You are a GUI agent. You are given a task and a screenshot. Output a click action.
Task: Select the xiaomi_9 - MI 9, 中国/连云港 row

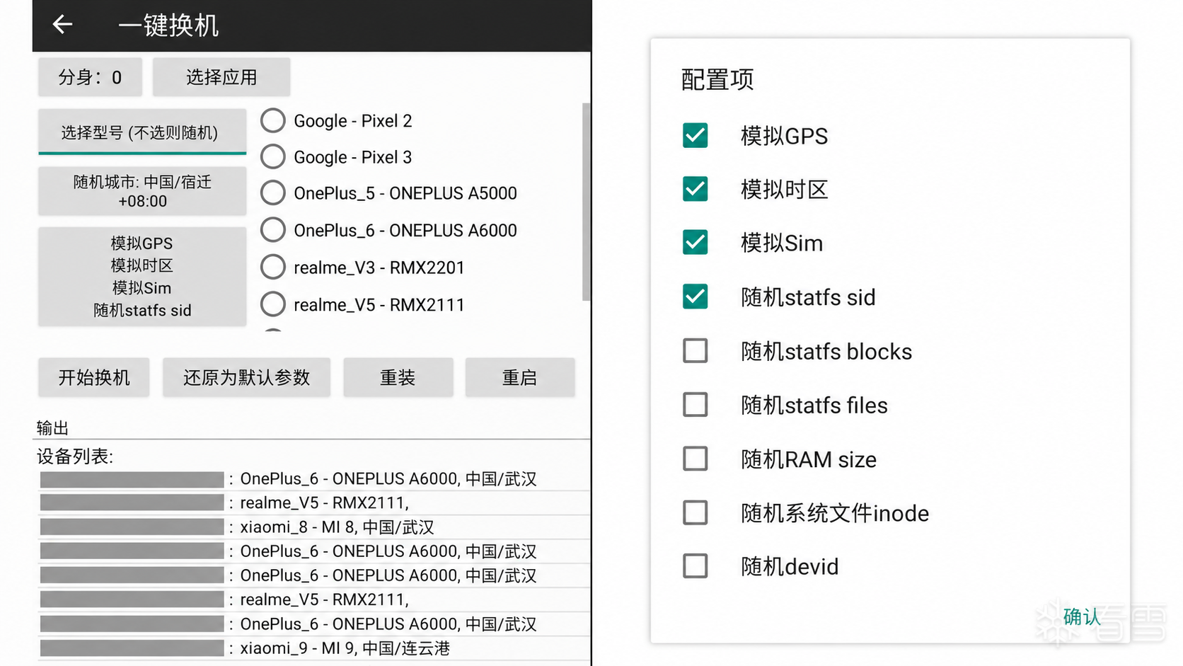pyautogui.click(x=313, y=648)
